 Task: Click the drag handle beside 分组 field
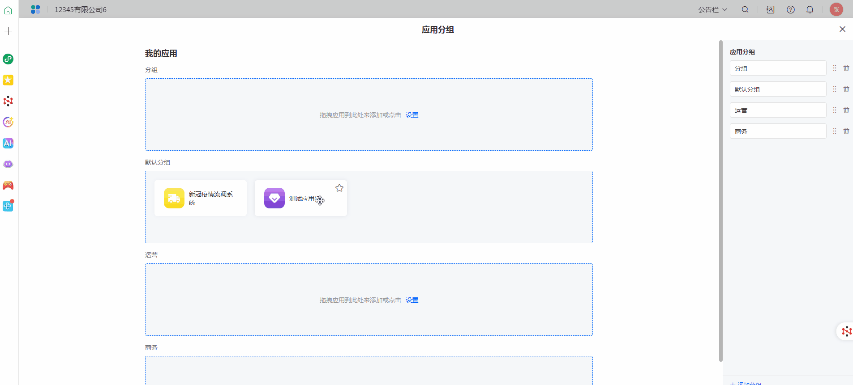pos(835,68)
